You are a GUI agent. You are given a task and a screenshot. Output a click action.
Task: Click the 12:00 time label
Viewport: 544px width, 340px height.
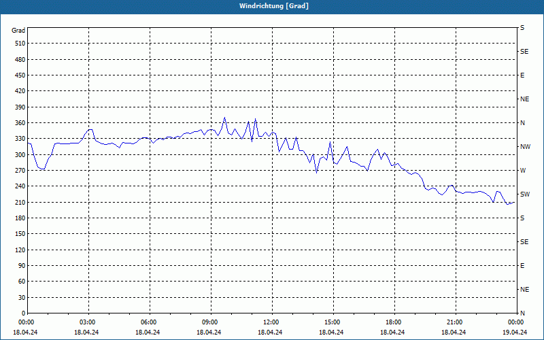(271, 322)
